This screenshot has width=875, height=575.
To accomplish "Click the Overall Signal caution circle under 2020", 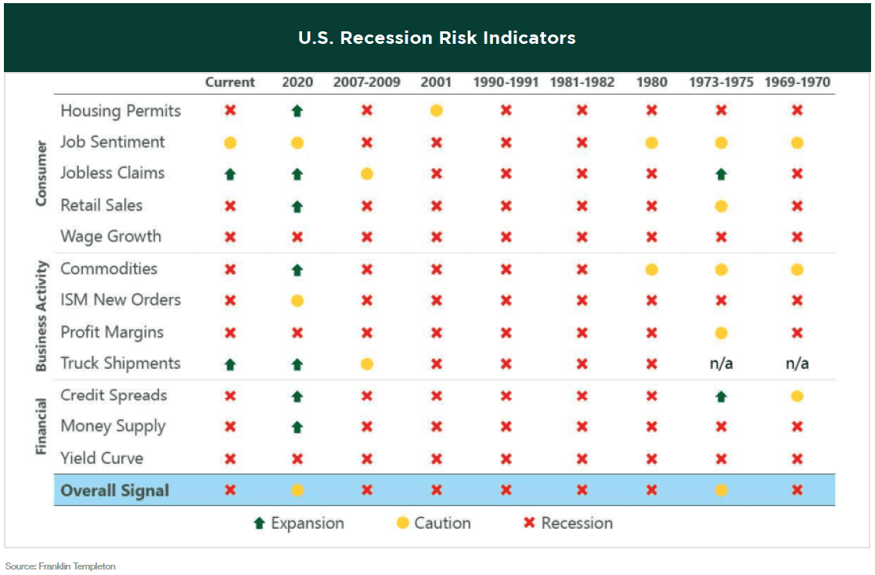I will 297,490.
